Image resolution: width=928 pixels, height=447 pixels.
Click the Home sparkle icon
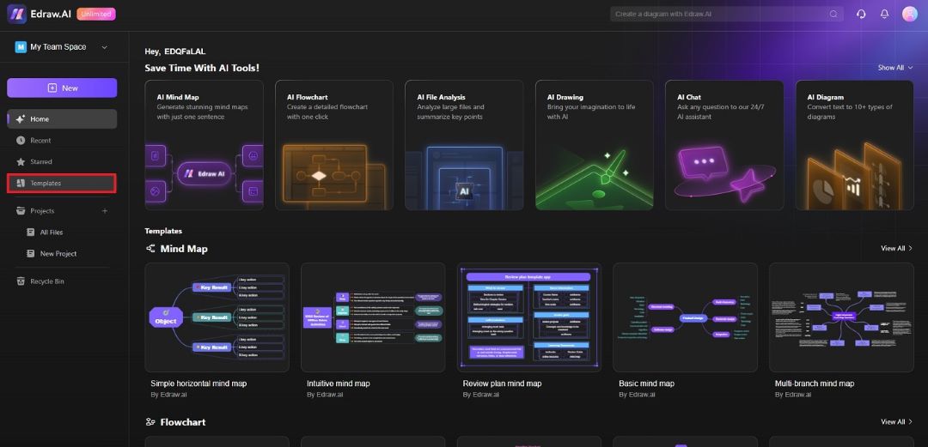(x=21, y=119)
